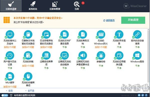The image size is (150, 97).
Task: Switch to the 注册表整理 tab
Action: click(55, 6)
